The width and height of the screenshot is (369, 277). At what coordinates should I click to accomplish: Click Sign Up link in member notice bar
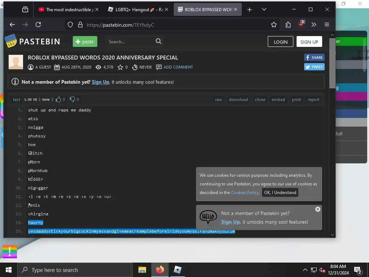pos(101,82)
